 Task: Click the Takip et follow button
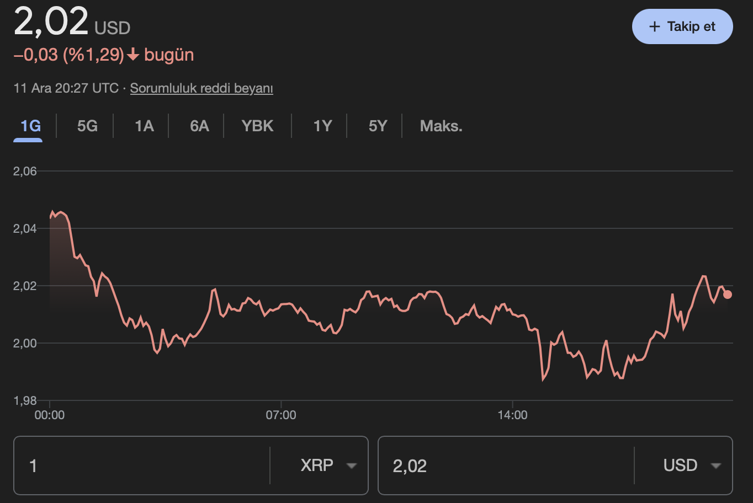pyautogui.click(x=682, y=26)
